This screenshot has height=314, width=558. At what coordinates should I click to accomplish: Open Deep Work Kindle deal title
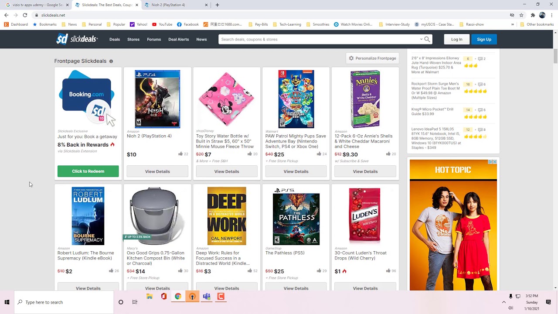223,258
